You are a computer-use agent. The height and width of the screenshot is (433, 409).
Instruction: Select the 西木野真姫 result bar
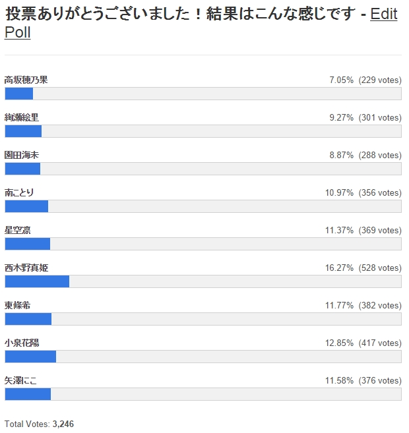pos(203,281)
